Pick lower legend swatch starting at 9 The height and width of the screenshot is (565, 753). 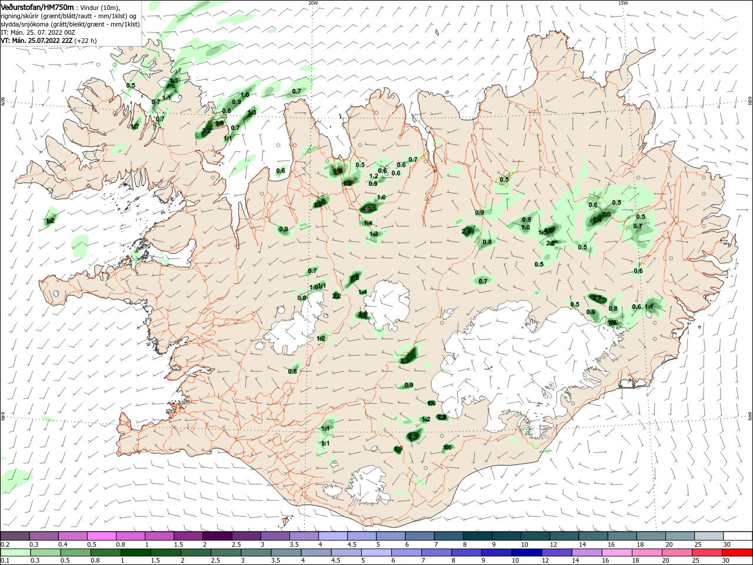(497, 553)
